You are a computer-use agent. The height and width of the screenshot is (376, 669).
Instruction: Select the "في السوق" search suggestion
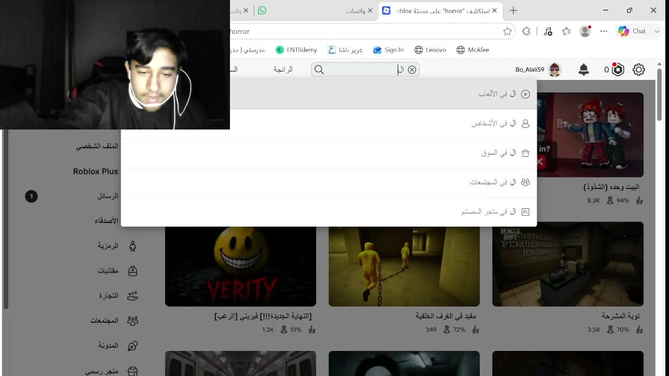pyautogui.click(x=329, y=153)
